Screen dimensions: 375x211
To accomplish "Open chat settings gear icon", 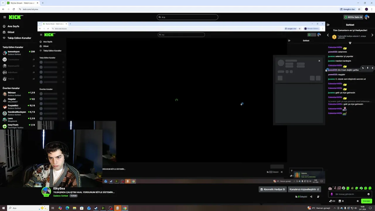I will click(x=357, y=201).
